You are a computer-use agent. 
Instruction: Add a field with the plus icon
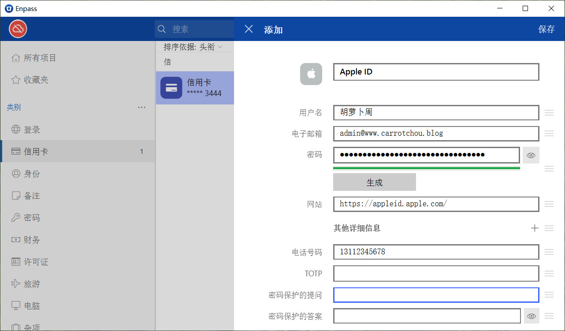pyautogui.click(x=535, y=228)
